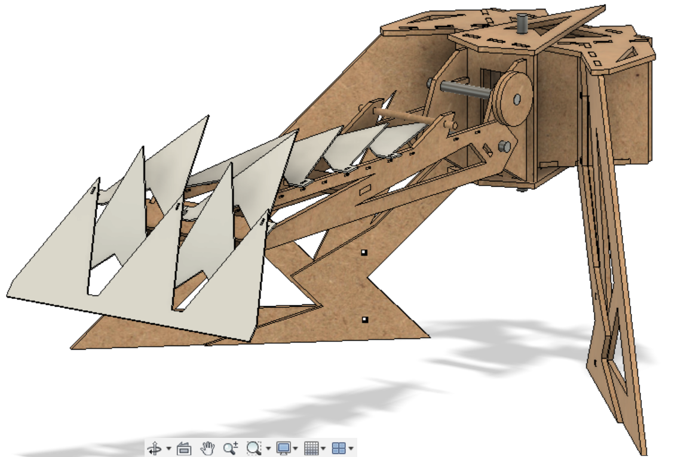Expand the Orbit tool dropdown arrow
This screenshot has height=457, width=696.
(168, 447)
